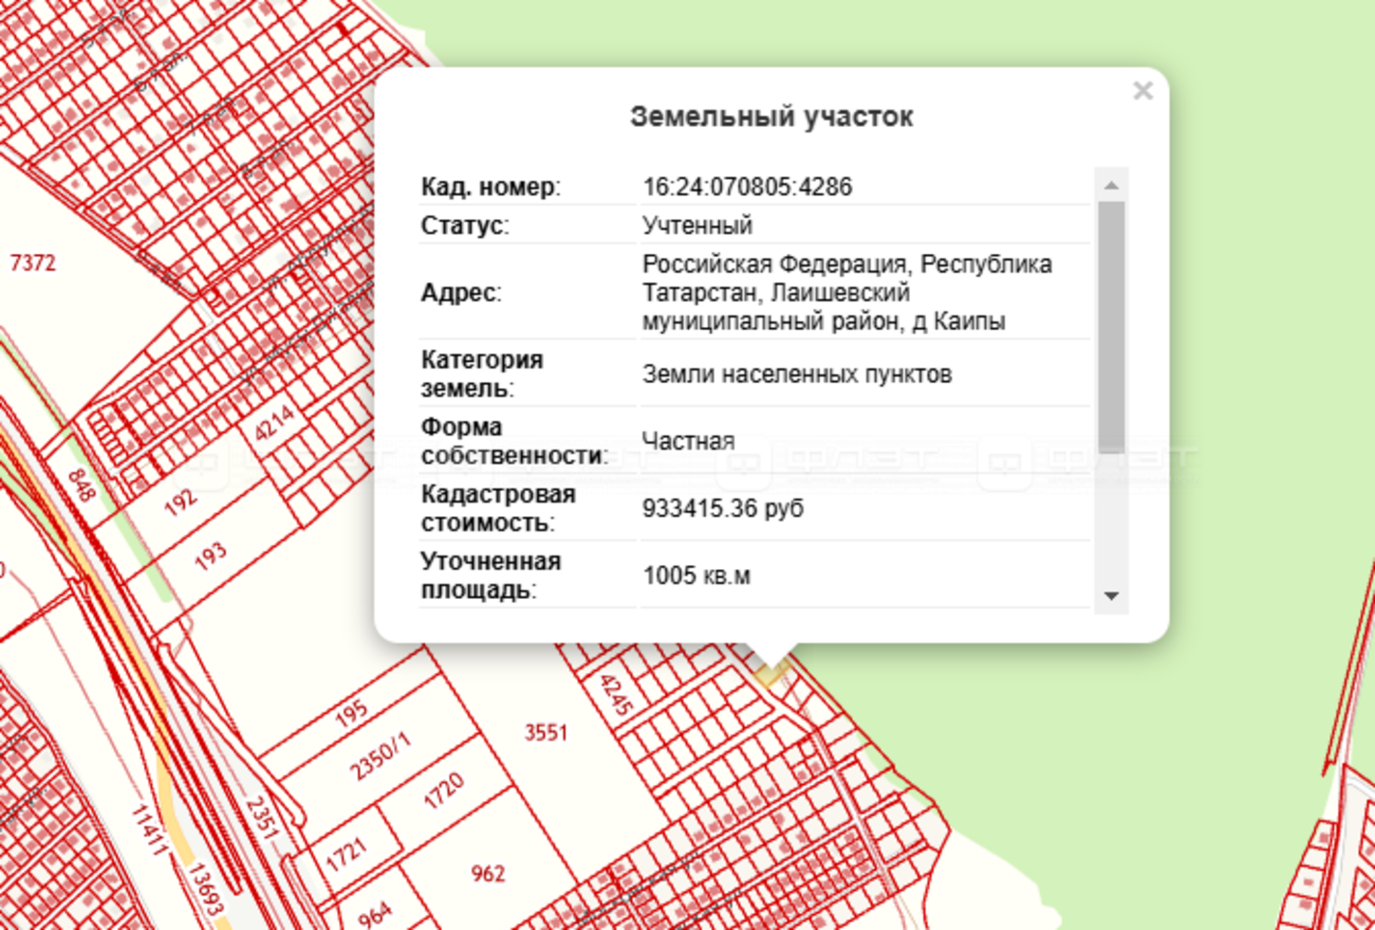Click the address text Каипы
This screenshot has height=930, width=1375.
coord(969,322)
